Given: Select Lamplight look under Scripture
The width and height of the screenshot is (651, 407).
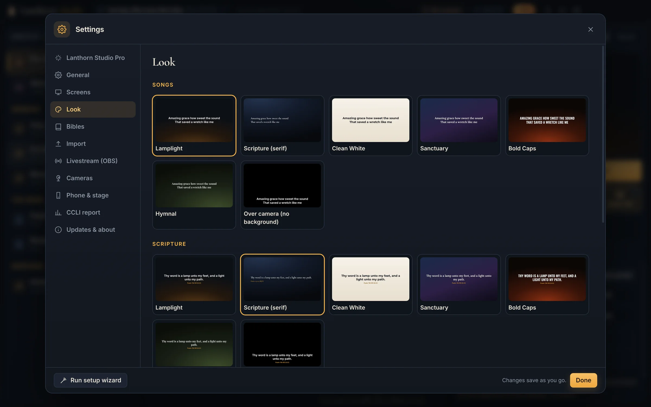Looking at the screenshot, I should click(x=194, y=285).
